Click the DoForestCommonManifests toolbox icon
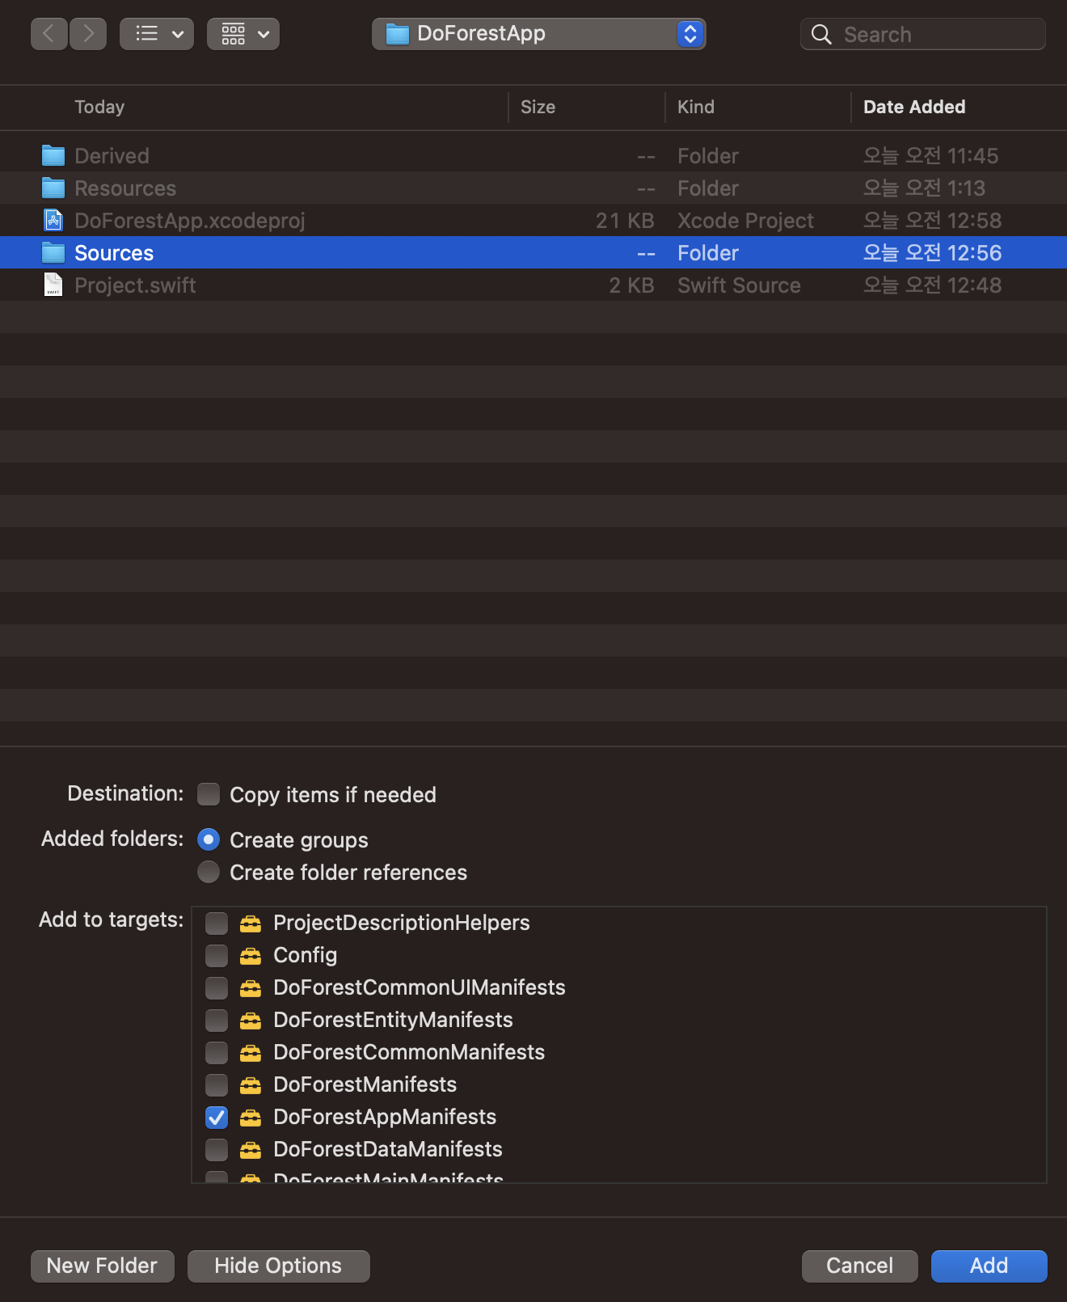Screen dimensions: 1067x1302 (251, 1052)
